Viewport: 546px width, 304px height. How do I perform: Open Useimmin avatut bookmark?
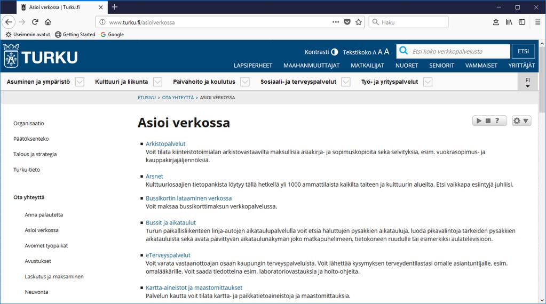point(28,35)
